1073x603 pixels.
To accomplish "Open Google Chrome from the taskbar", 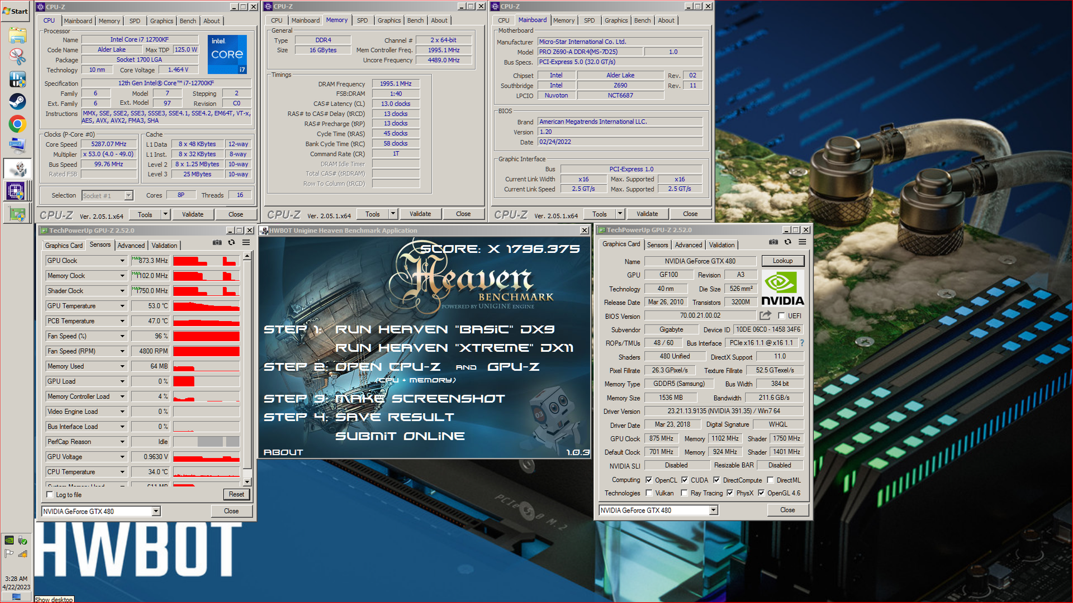I will tap(17, 124).
